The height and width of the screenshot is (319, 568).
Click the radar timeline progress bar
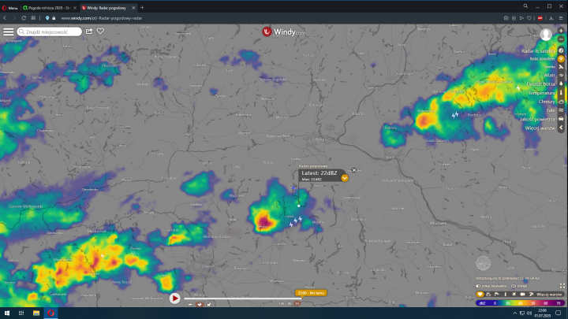point(237,299)
